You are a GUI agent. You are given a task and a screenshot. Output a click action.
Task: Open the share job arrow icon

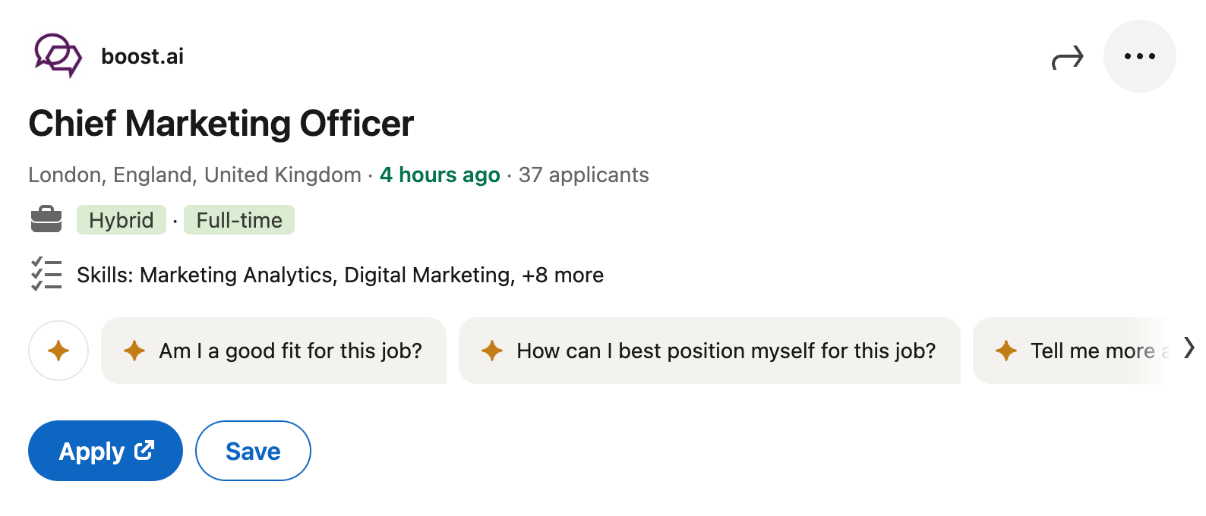point(1068,56)
